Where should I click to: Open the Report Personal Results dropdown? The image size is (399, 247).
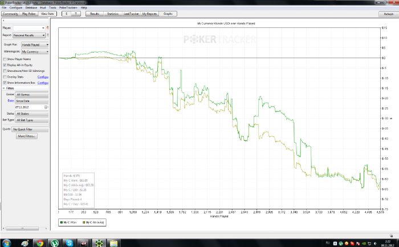click(29, 35)
